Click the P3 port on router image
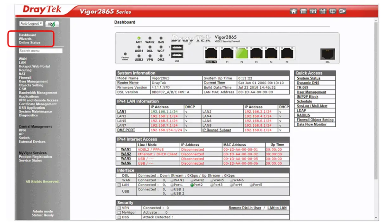The image size is (387, 222). (x=256, y=53)
